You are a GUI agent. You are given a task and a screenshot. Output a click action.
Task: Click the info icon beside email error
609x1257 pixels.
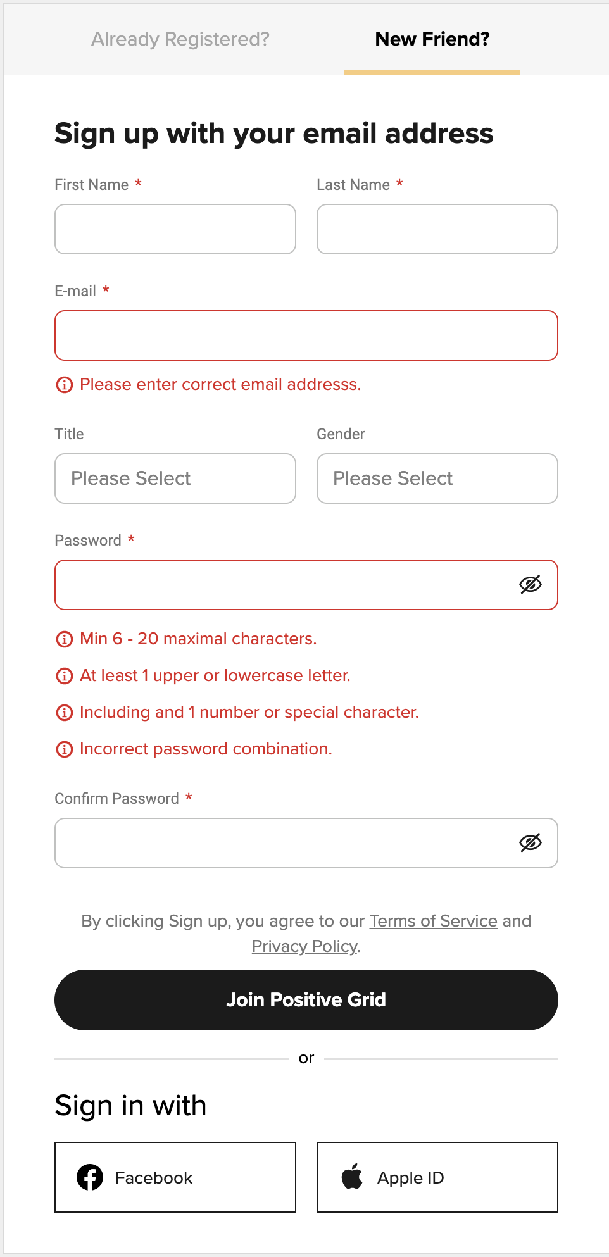[64, 385]
